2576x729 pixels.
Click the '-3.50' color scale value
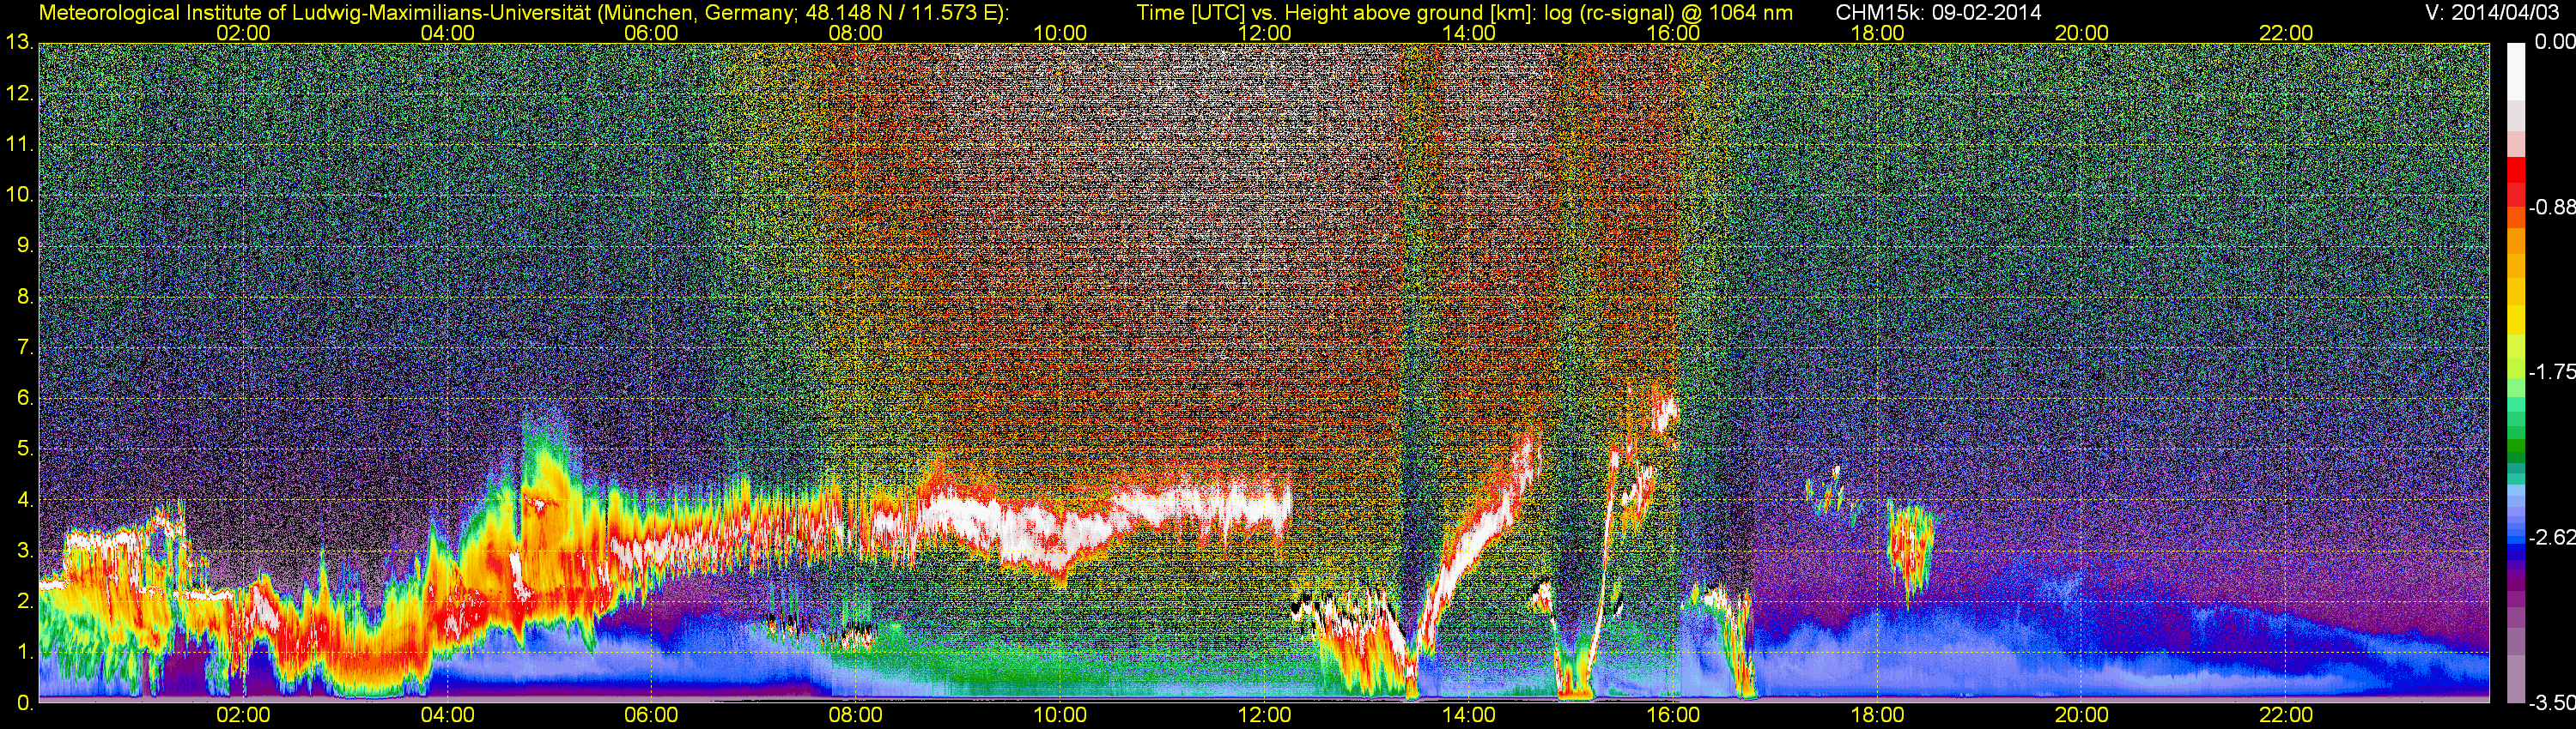[2551, 704]
